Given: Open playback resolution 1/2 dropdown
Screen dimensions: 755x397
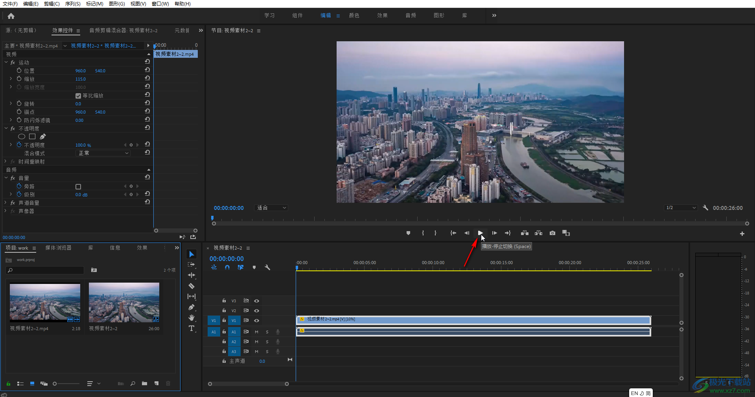Looking at the screenshot, I should point(681,208).
